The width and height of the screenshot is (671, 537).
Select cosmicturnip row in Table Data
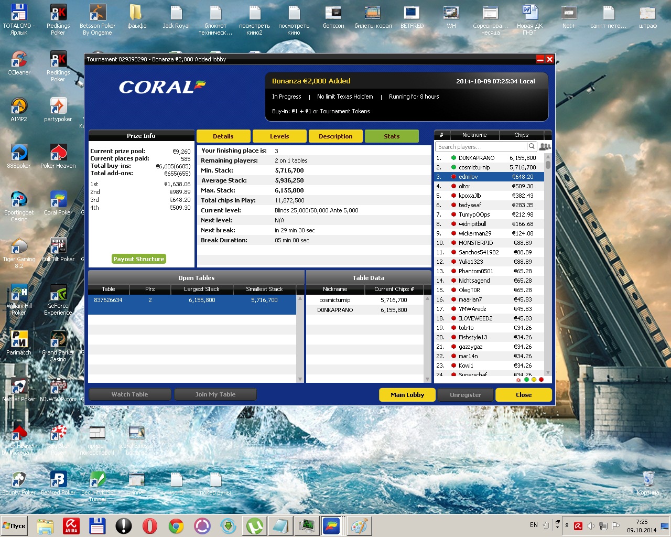pos(365,300)
